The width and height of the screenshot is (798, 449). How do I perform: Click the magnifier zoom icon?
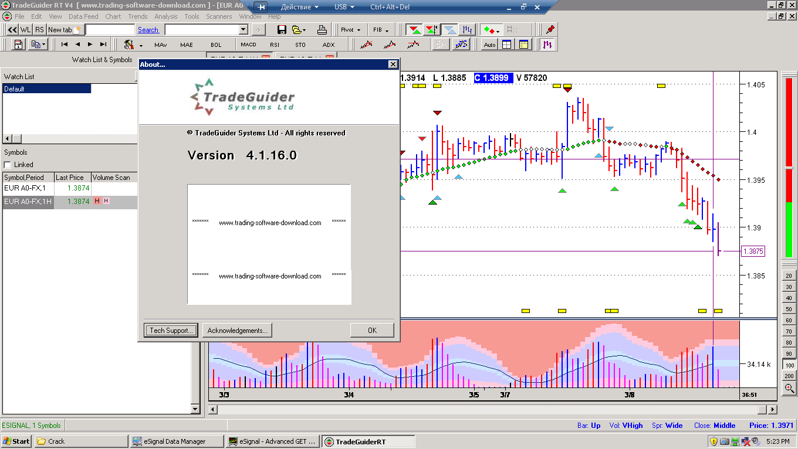click(x=789, y=388)
